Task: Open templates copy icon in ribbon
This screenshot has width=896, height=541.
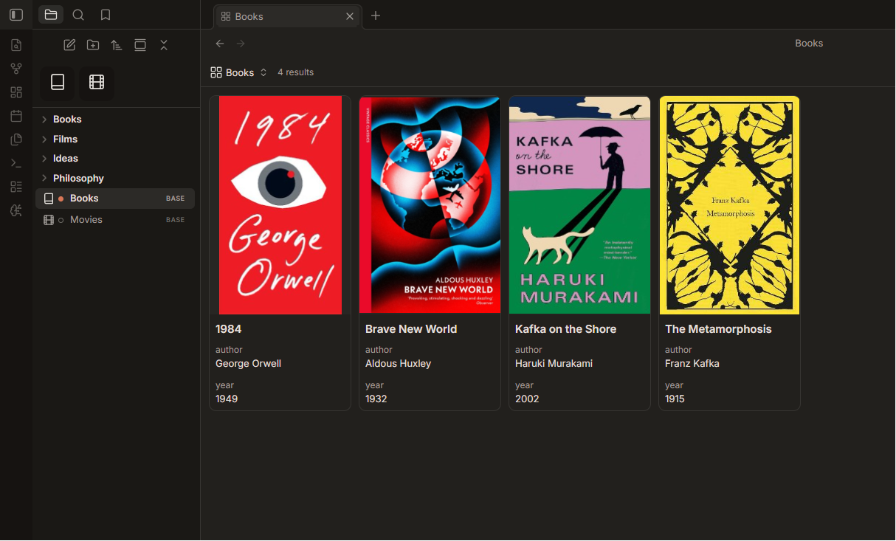Action: [16, 139]
